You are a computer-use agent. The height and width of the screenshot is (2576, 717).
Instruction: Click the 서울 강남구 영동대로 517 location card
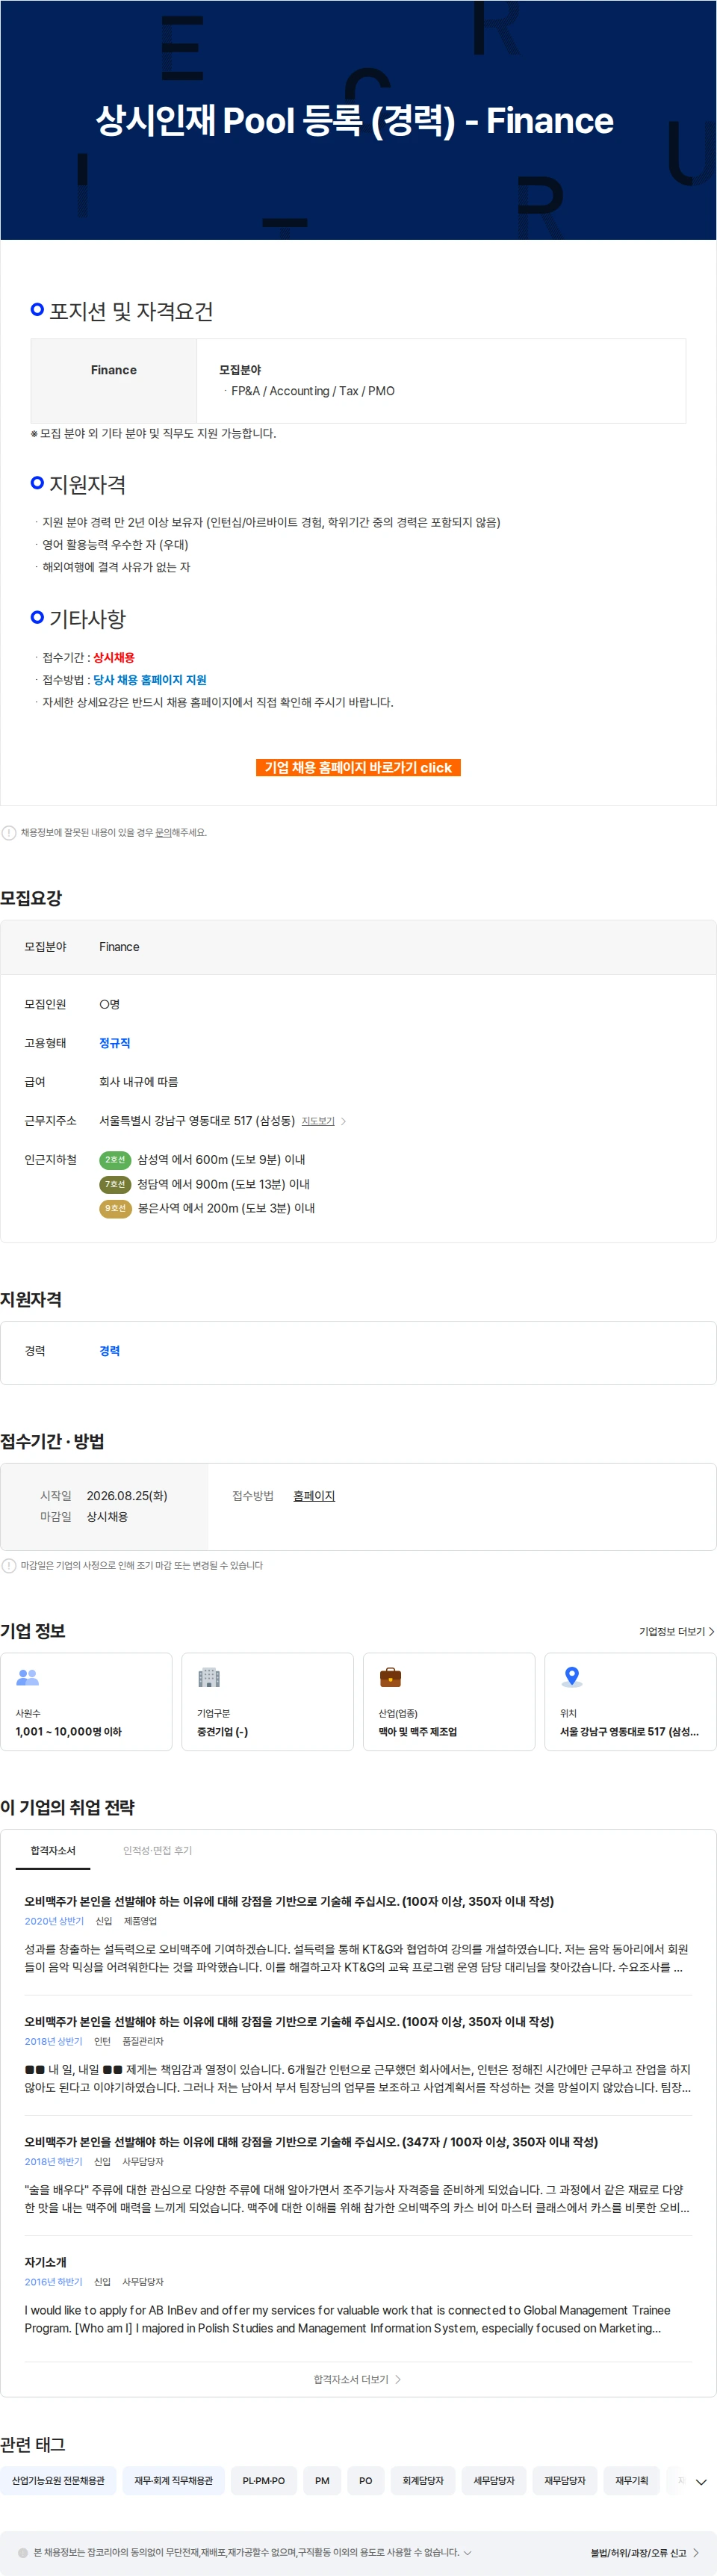(630, 1702)
